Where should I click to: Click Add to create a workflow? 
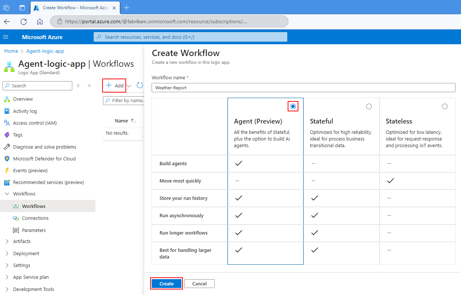point(115,86)
